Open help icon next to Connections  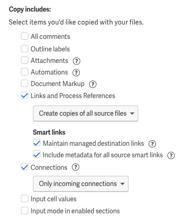click(76, 167)
